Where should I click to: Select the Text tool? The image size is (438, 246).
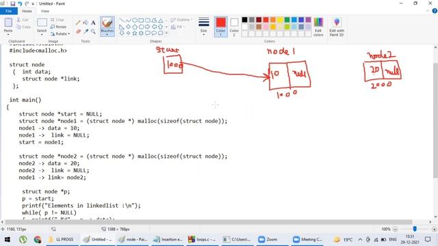(93, 23)
